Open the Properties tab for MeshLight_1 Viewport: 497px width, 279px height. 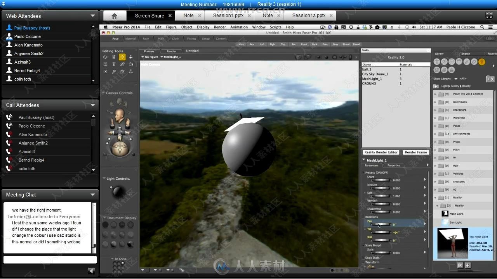tap(393, 165)
